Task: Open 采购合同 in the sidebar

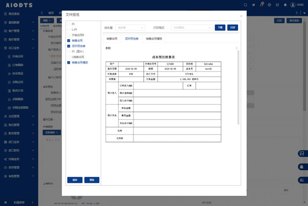Action: (17, 82)
